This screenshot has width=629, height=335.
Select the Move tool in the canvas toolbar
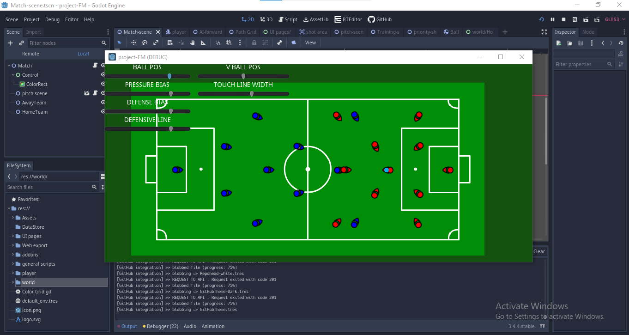pyautogui.click(x=133, y=43)
